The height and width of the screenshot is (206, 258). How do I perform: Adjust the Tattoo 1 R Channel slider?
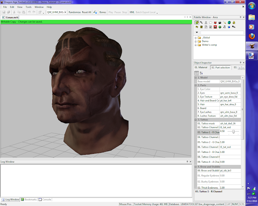tap(233, 132)
